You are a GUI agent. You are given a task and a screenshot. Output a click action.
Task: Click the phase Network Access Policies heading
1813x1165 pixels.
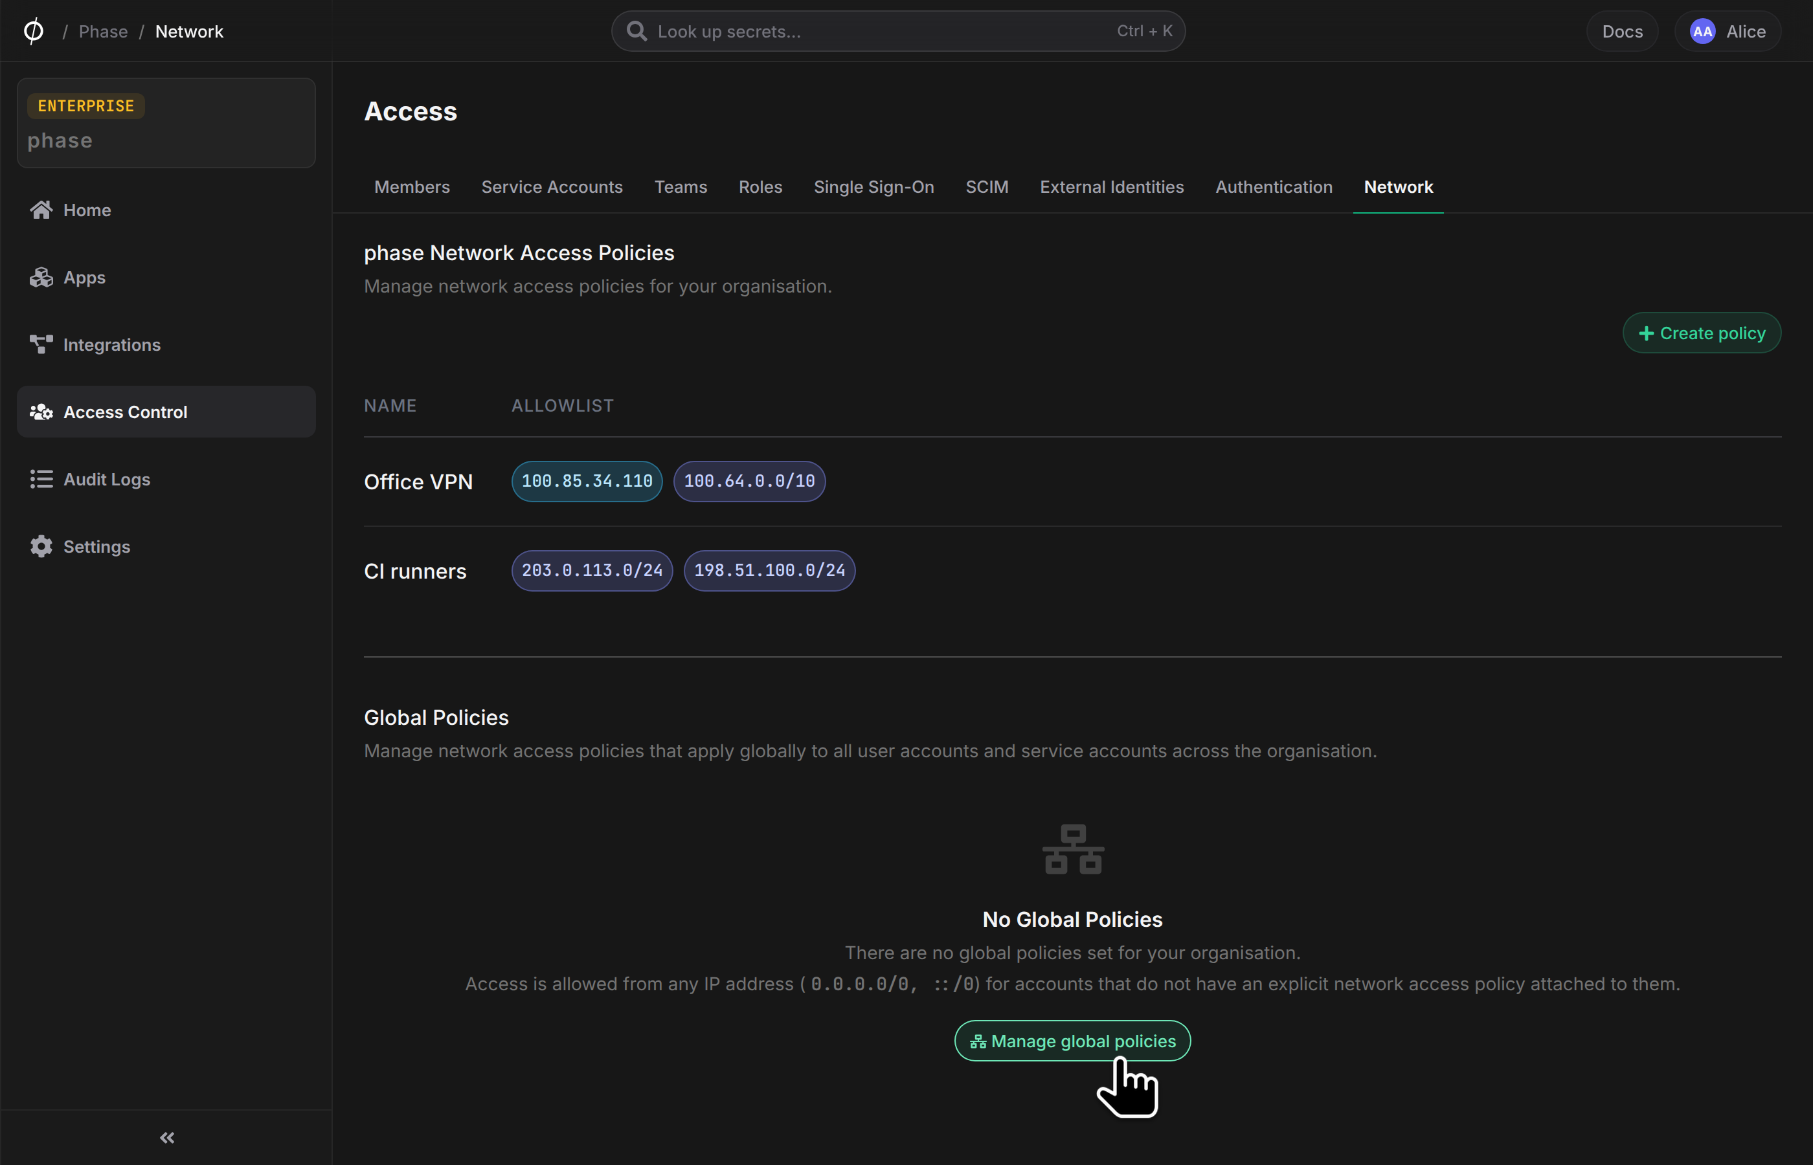[519, 252]
